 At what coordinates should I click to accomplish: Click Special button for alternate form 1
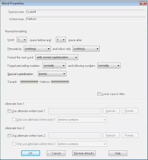[111, 111]
